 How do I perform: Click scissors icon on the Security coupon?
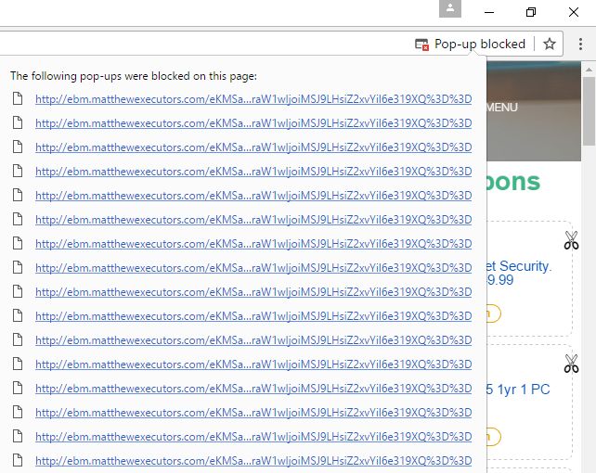pyautogui.click(x=571, y=240)
